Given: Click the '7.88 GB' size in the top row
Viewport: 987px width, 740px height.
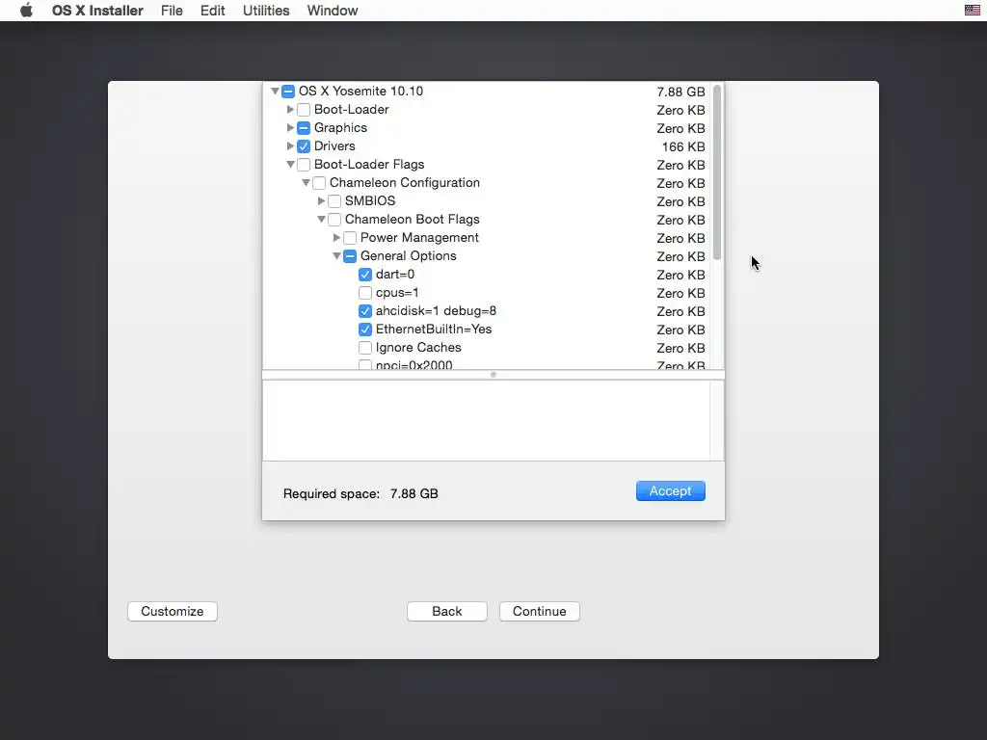Looking at the screenshot, I should (x=680, y=92).
